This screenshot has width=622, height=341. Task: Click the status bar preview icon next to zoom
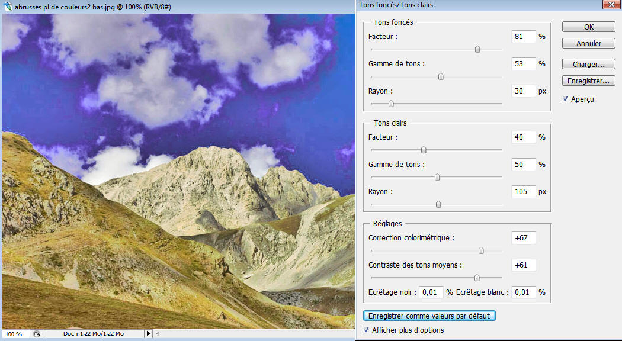(x=37, y=334)
